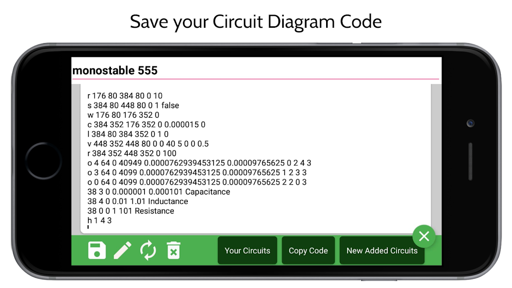Click the pencil edit icon

click(123, 251)
